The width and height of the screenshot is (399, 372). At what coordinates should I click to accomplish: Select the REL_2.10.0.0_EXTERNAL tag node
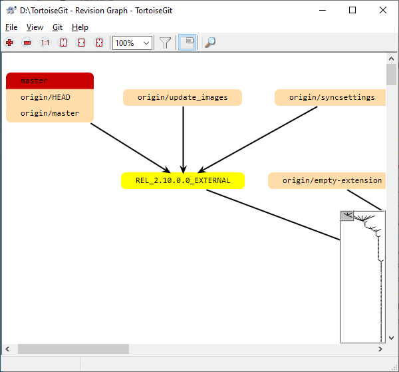point(183,180)
